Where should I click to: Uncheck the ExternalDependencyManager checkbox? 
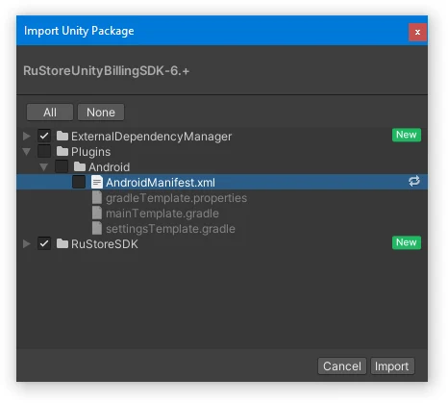(x=44, y=136)
